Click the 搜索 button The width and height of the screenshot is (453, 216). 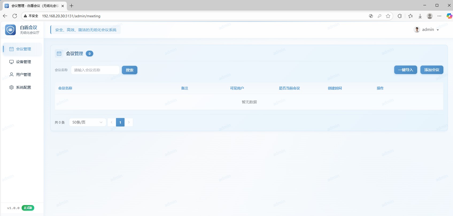pyautogui.click(x=130, y=70)
